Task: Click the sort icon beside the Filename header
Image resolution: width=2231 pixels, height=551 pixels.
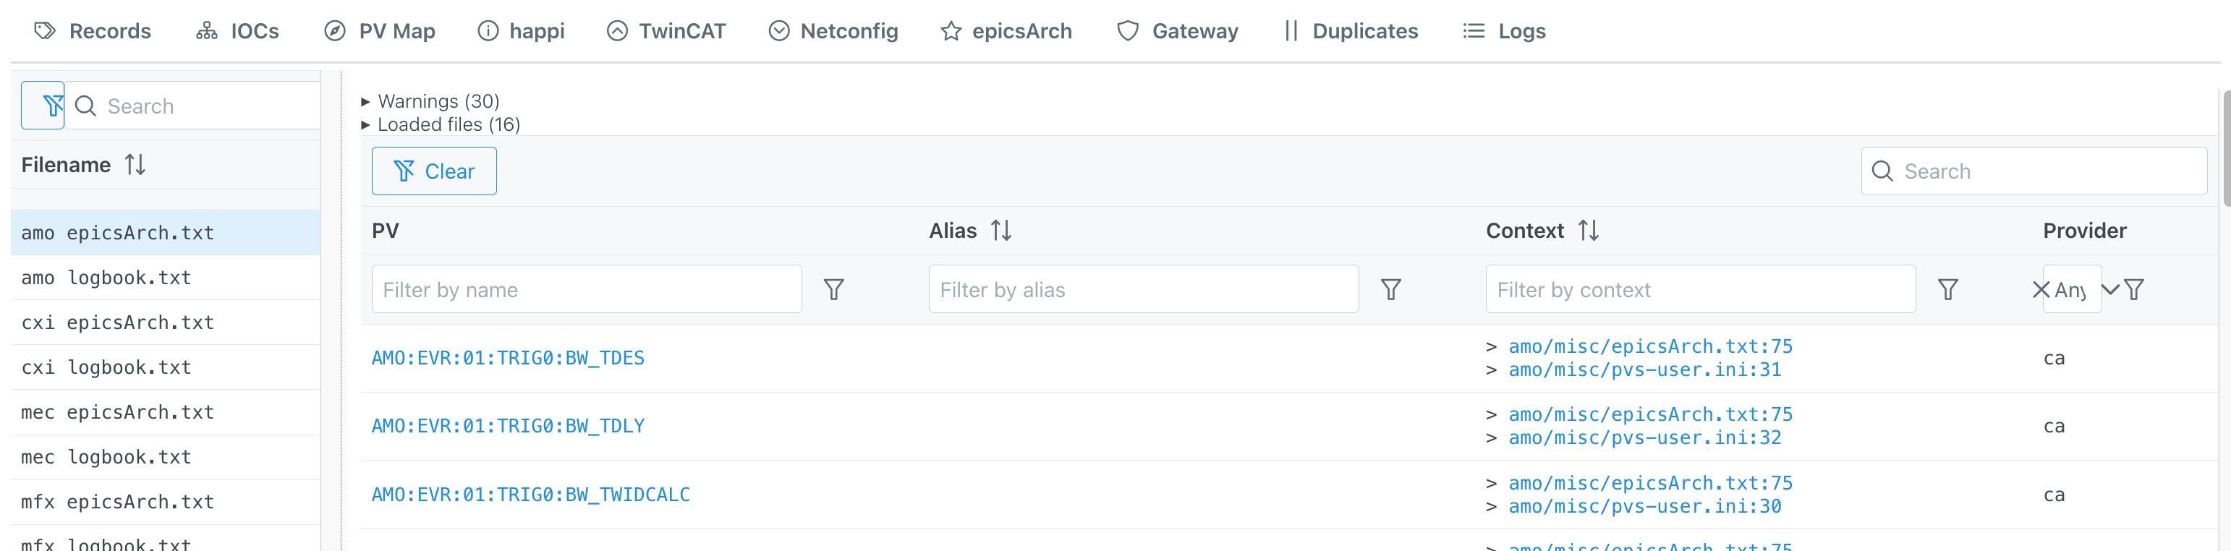Action: [x=136, y=163]
